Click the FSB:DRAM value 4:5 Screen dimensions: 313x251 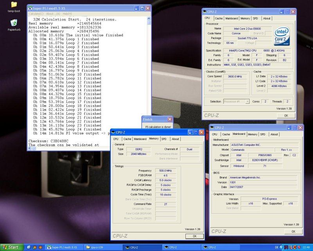pos(165,176)
